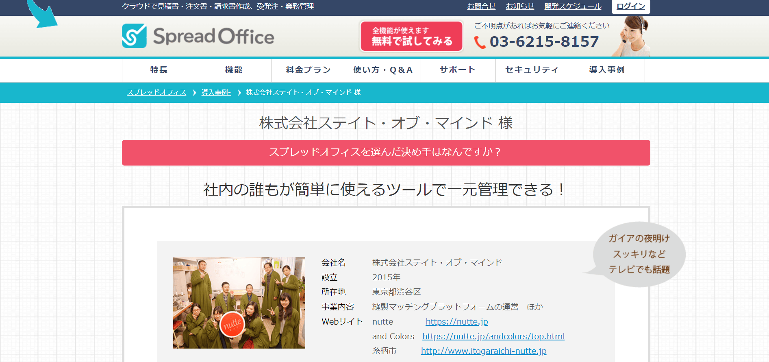
Task: Click the SpreadOffice logo icon
Action: click(134, 36)
